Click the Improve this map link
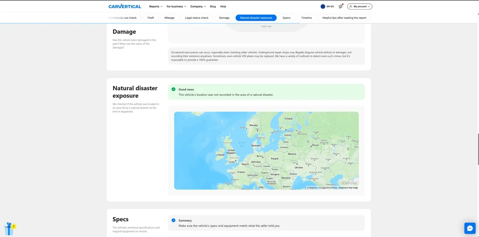 point(348,188)
